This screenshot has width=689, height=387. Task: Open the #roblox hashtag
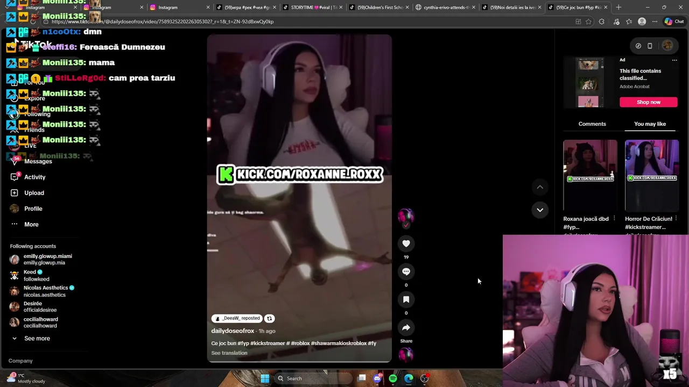[300, 343]
